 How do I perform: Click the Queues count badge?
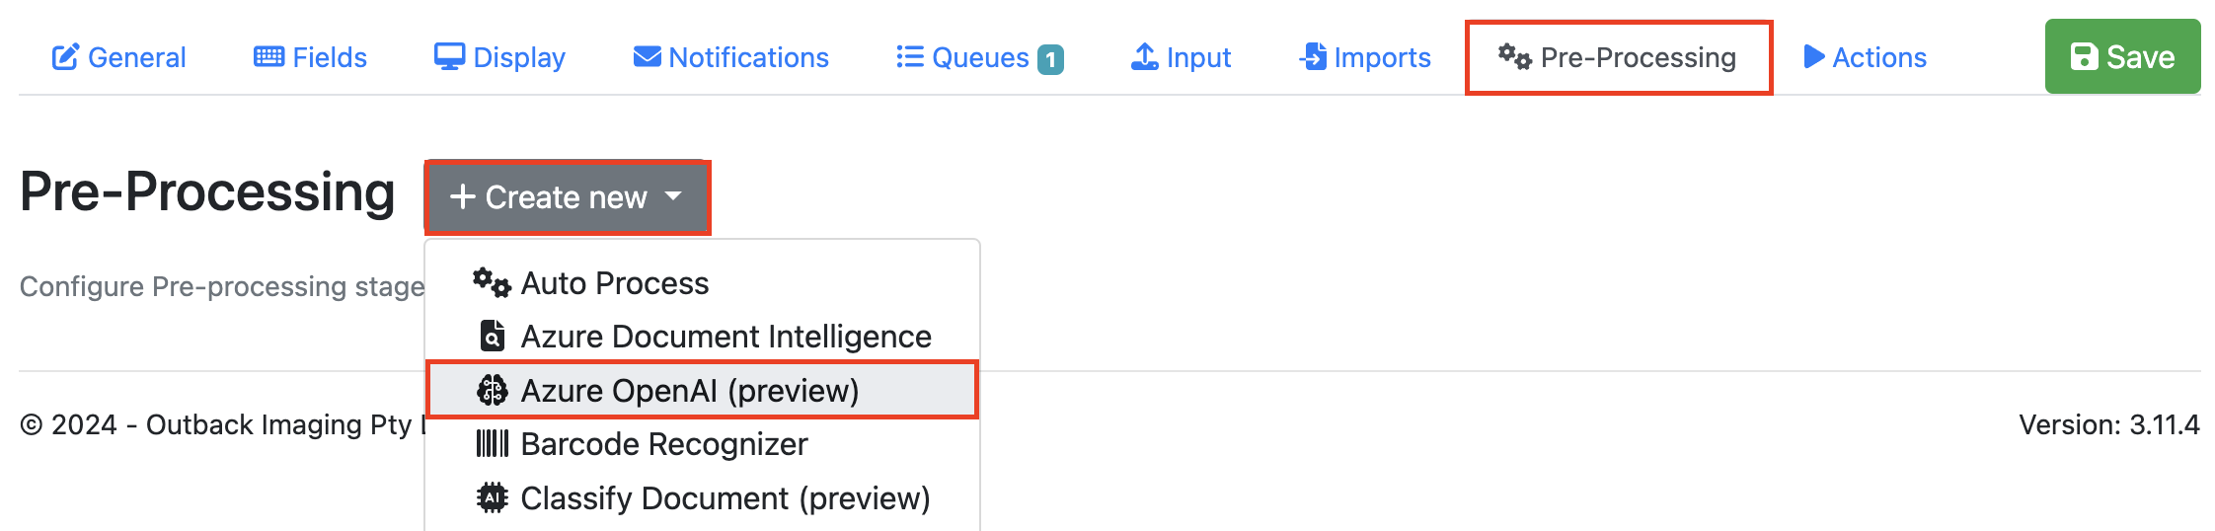coord(1050,59)
